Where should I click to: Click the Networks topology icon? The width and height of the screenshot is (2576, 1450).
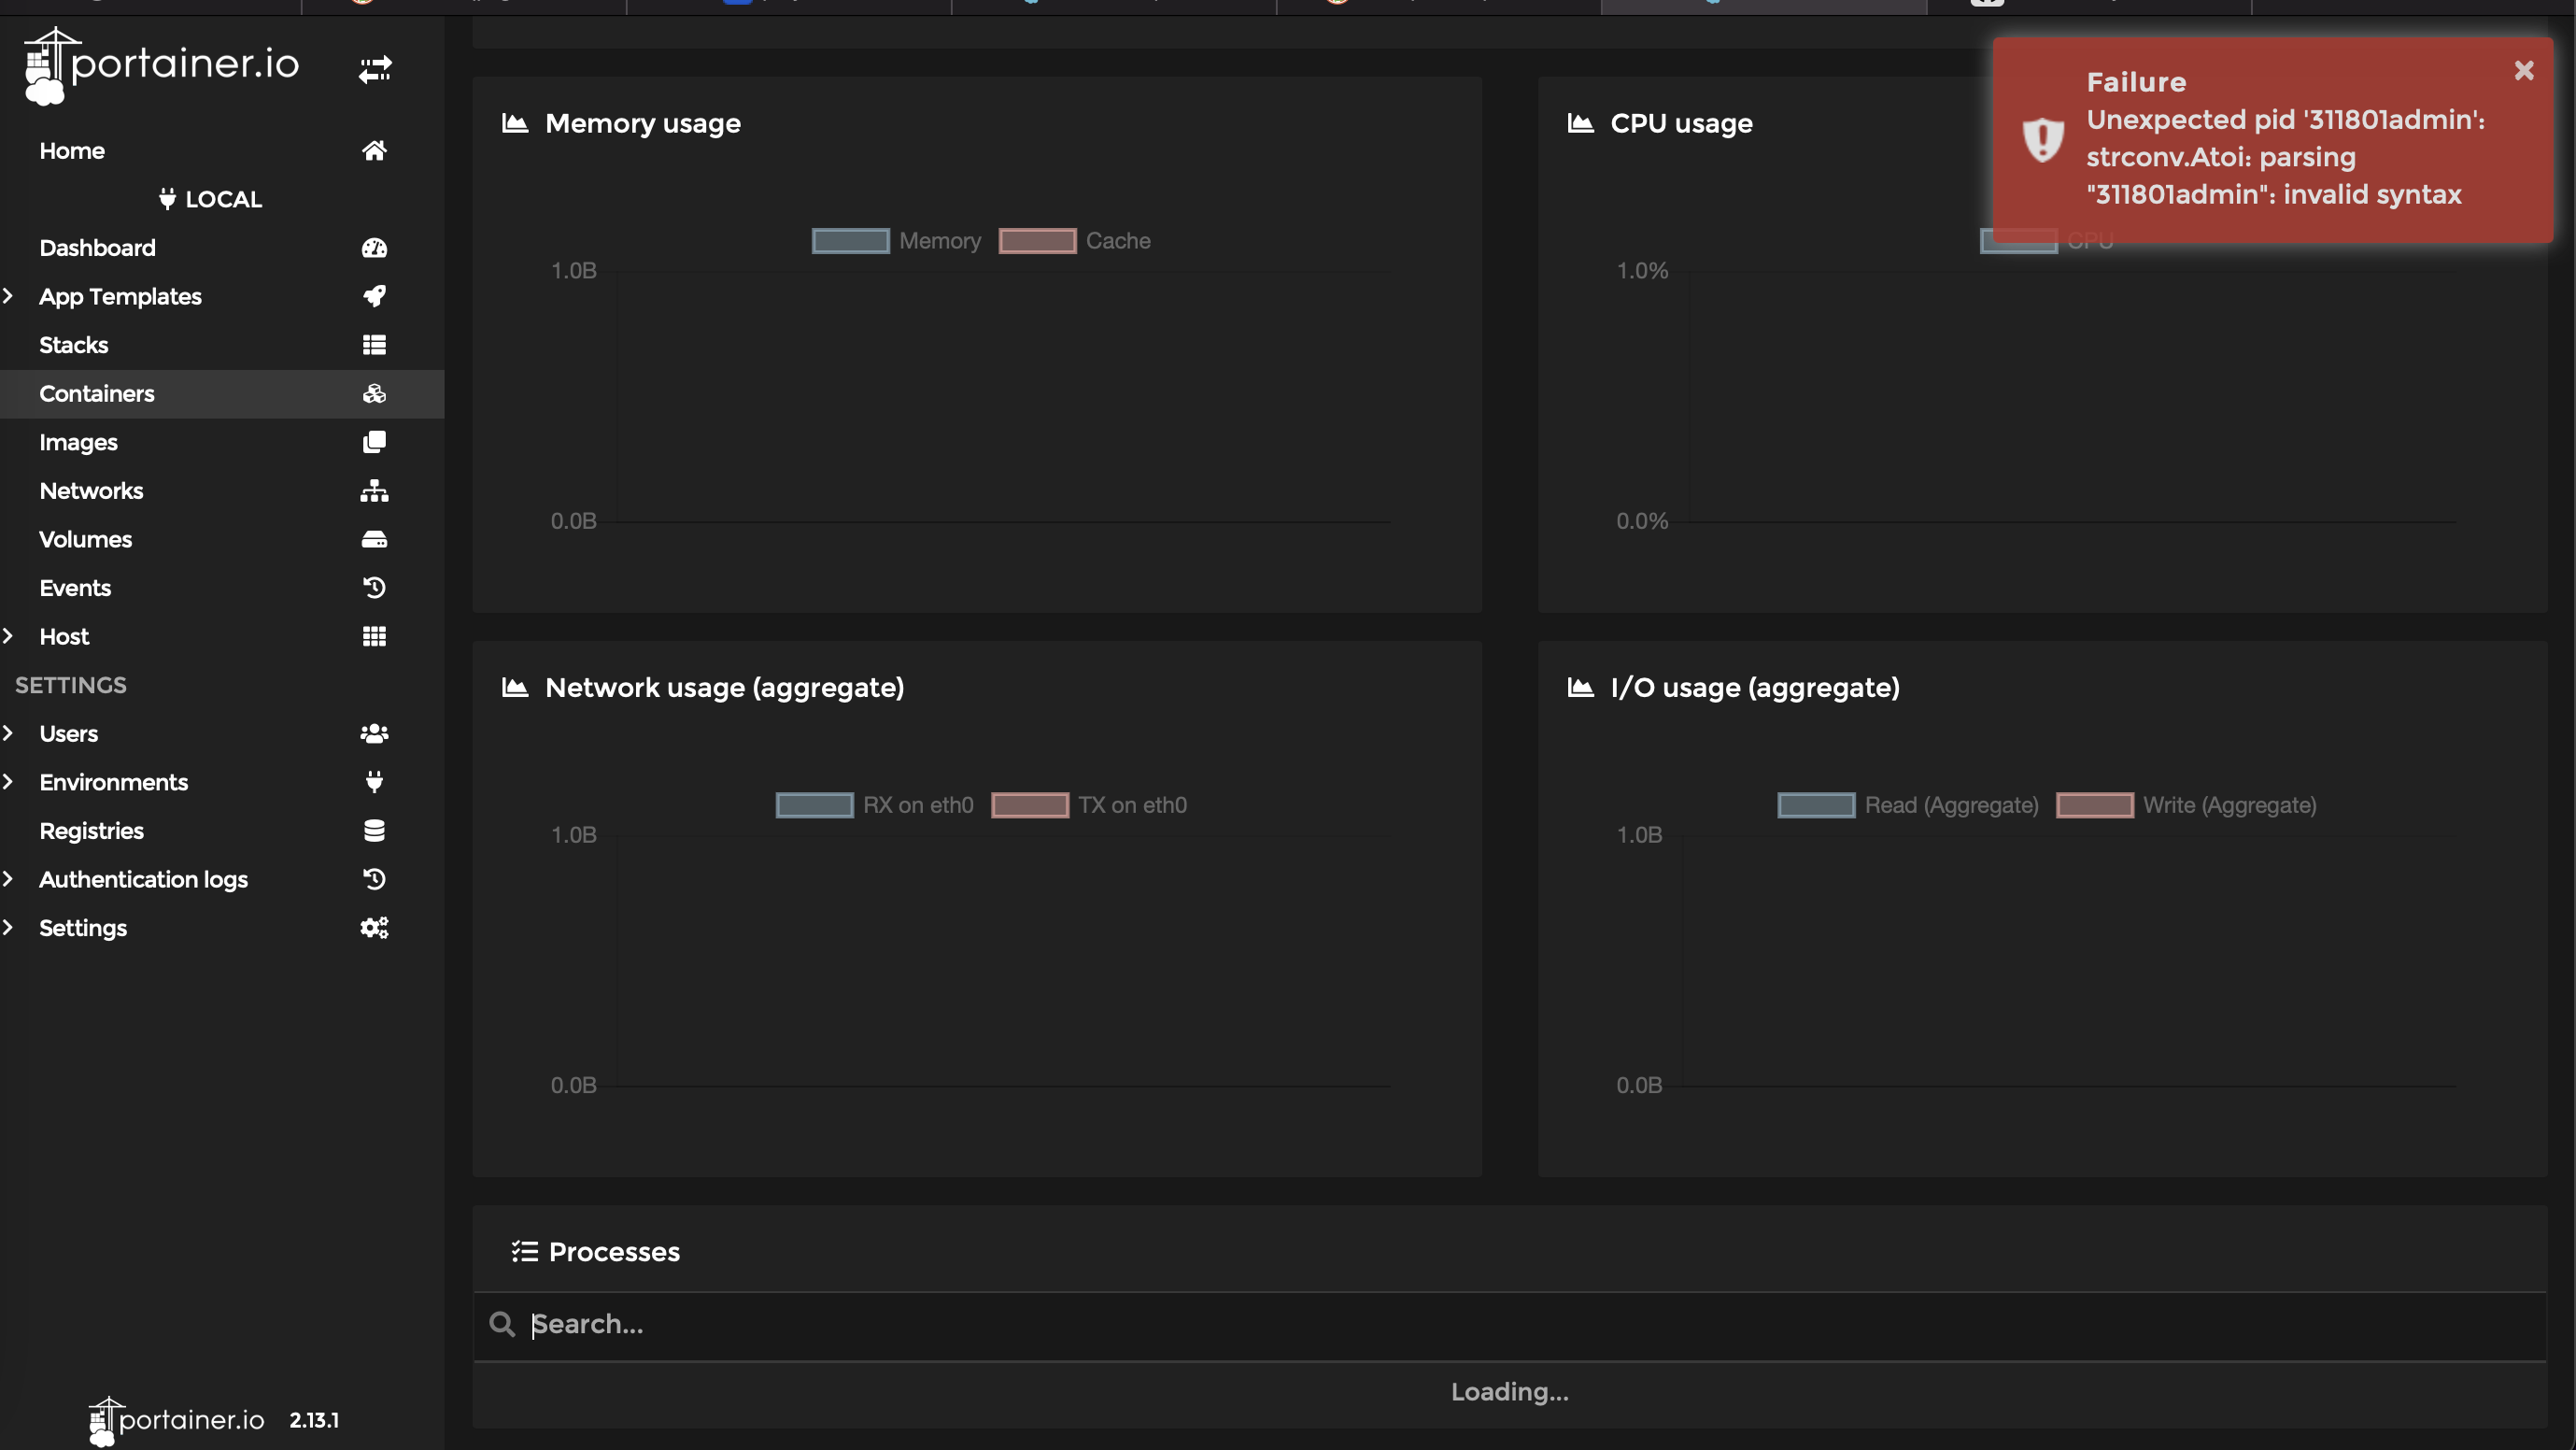[374, 490]
